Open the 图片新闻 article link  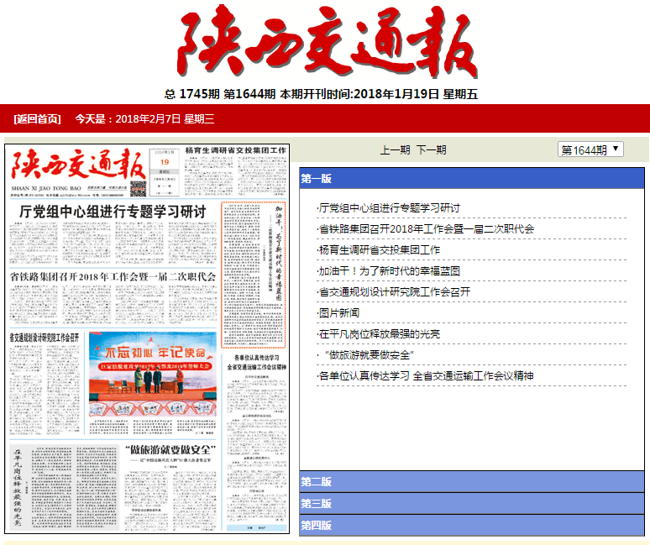click(338, 313)
